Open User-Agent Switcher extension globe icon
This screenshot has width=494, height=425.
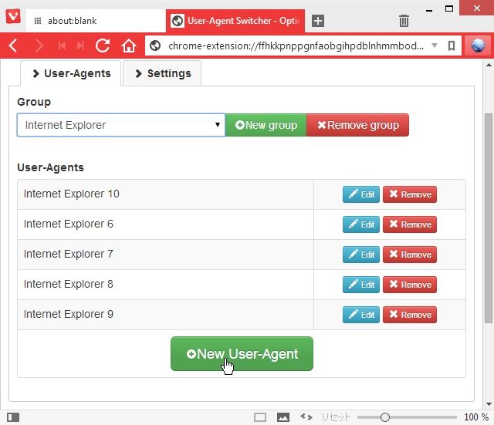pyautogui.click(x=478, y=46)
